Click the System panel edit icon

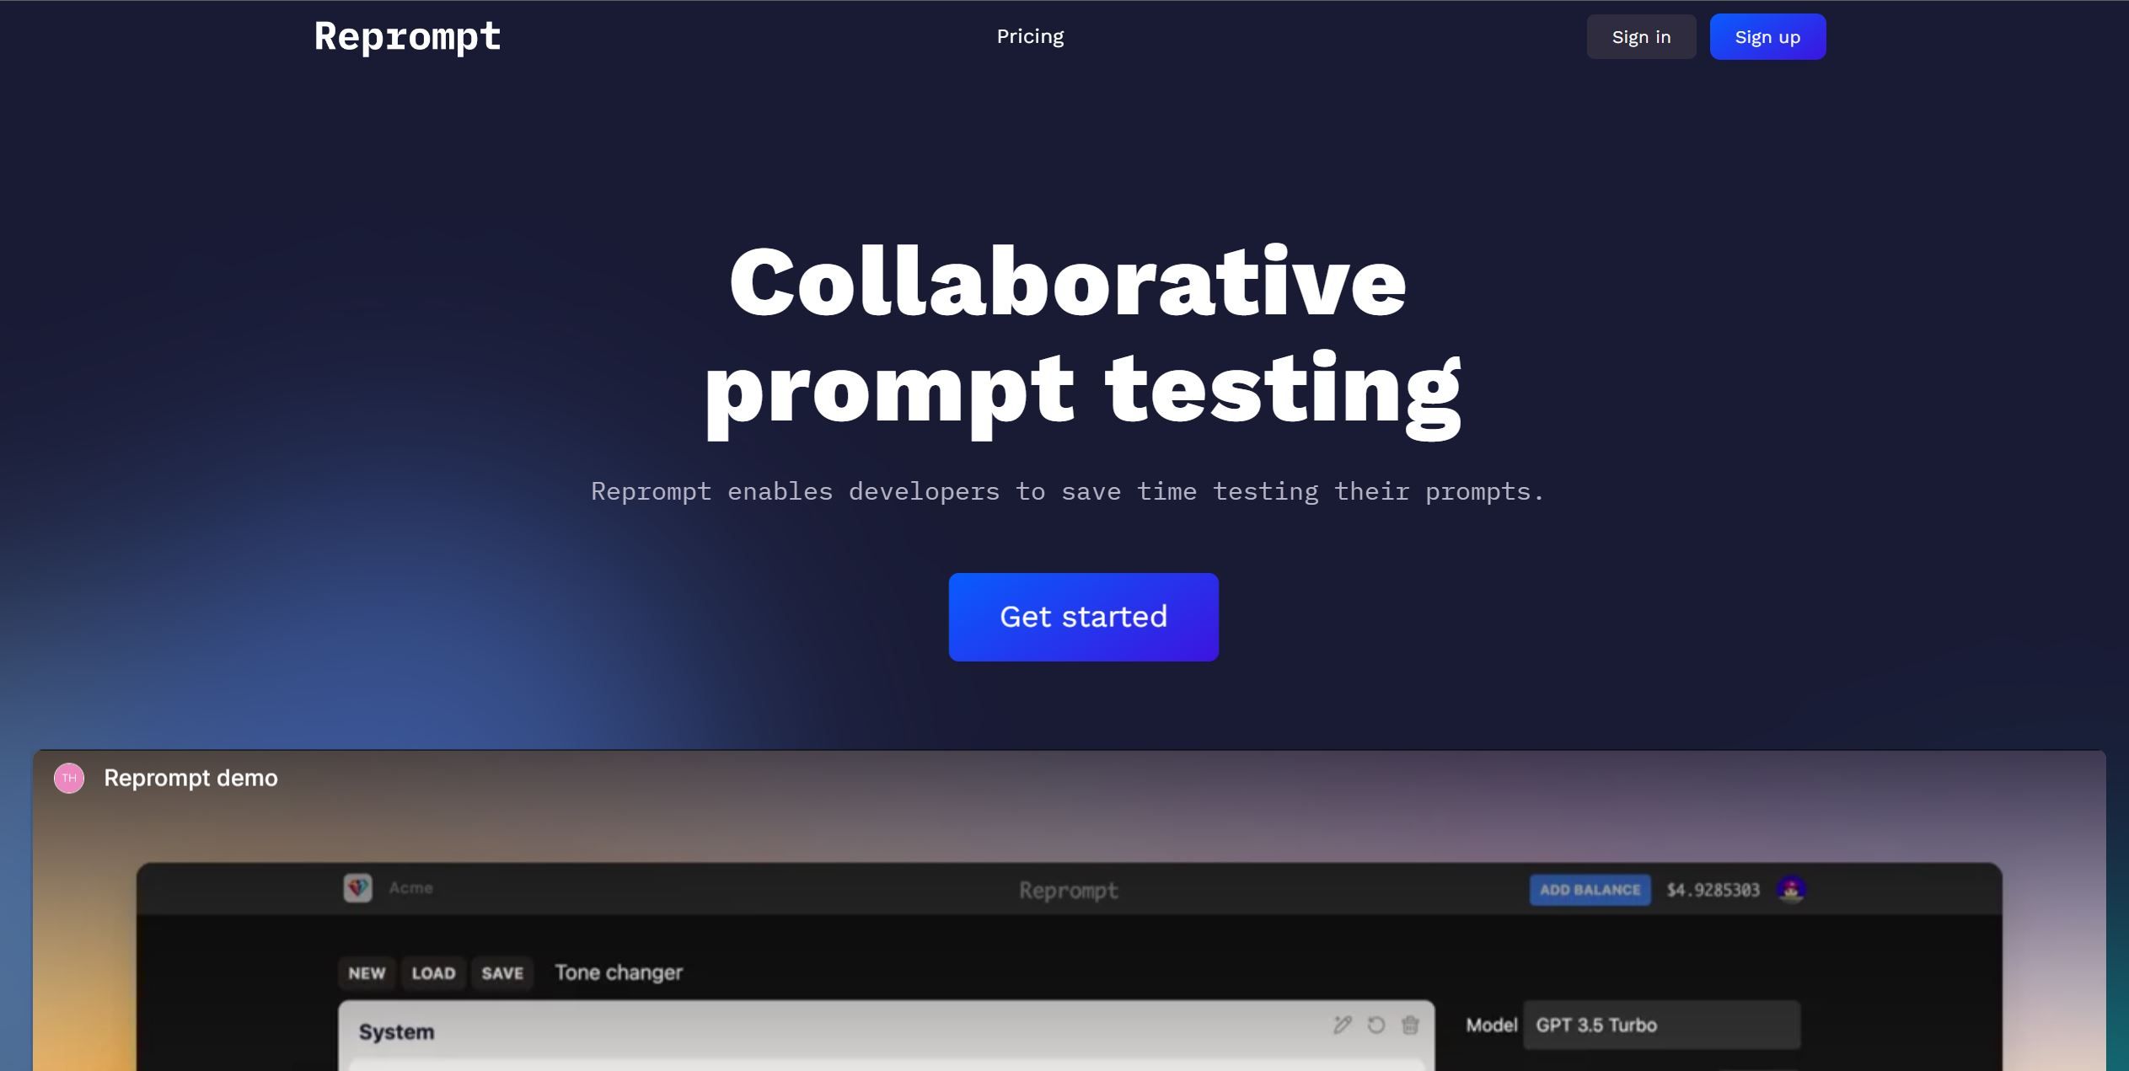[1343, 1025]
